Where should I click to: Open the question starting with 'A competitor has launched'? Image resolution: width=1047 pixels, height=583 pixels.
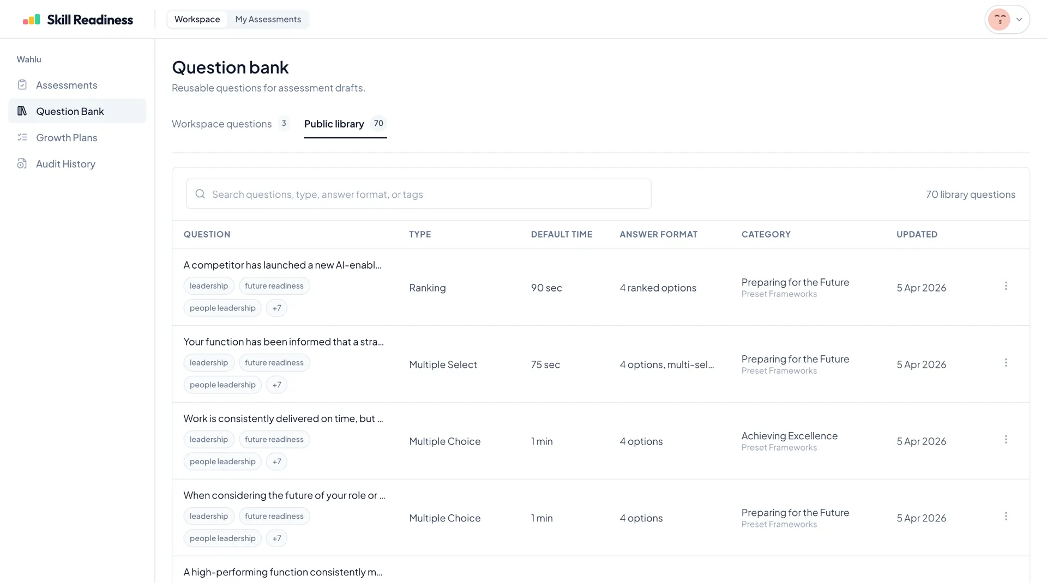(282, 265)
